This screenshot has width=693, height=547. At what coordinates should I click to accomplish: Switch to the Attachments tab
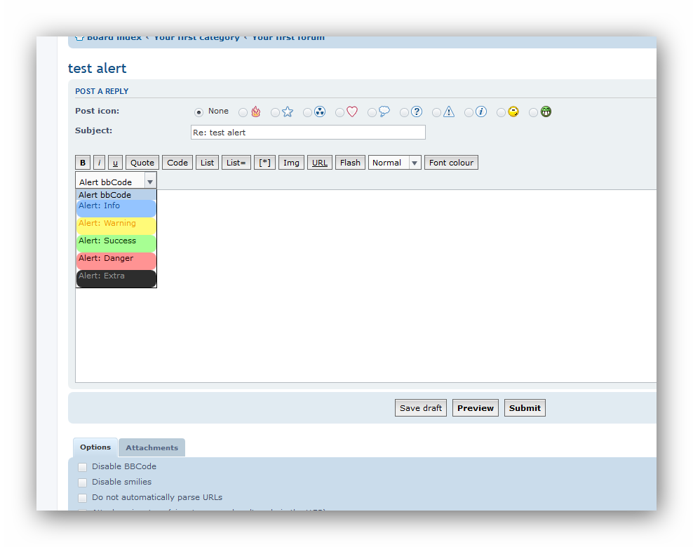point(152,447)
